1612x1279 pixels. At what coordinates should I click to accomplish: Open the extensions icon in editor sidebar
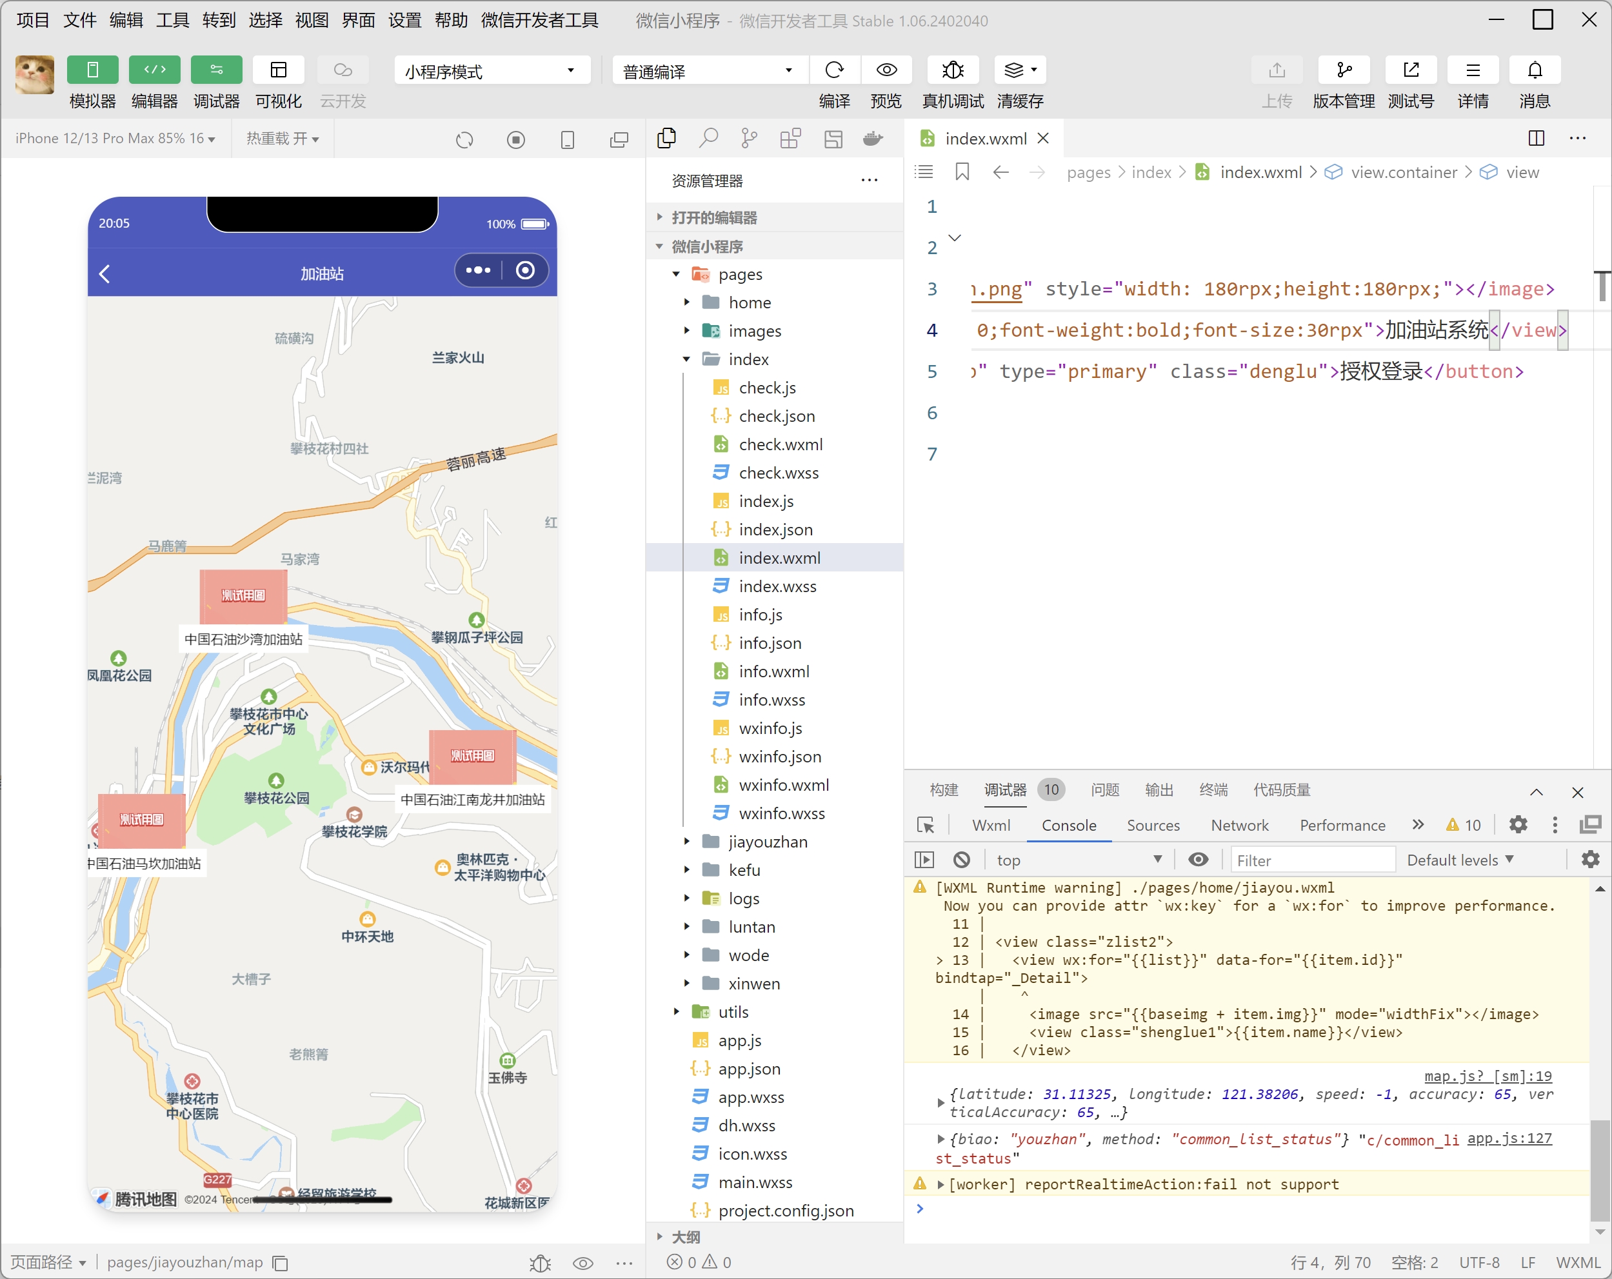click(x=791, y=138)
